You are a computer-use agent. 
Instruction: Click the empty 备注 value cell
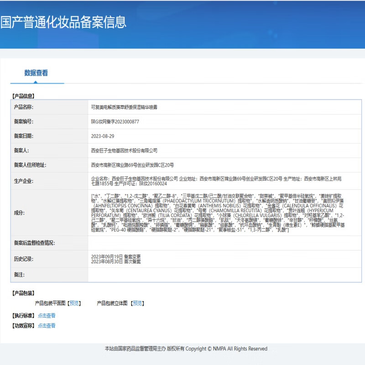pos(224,275)
